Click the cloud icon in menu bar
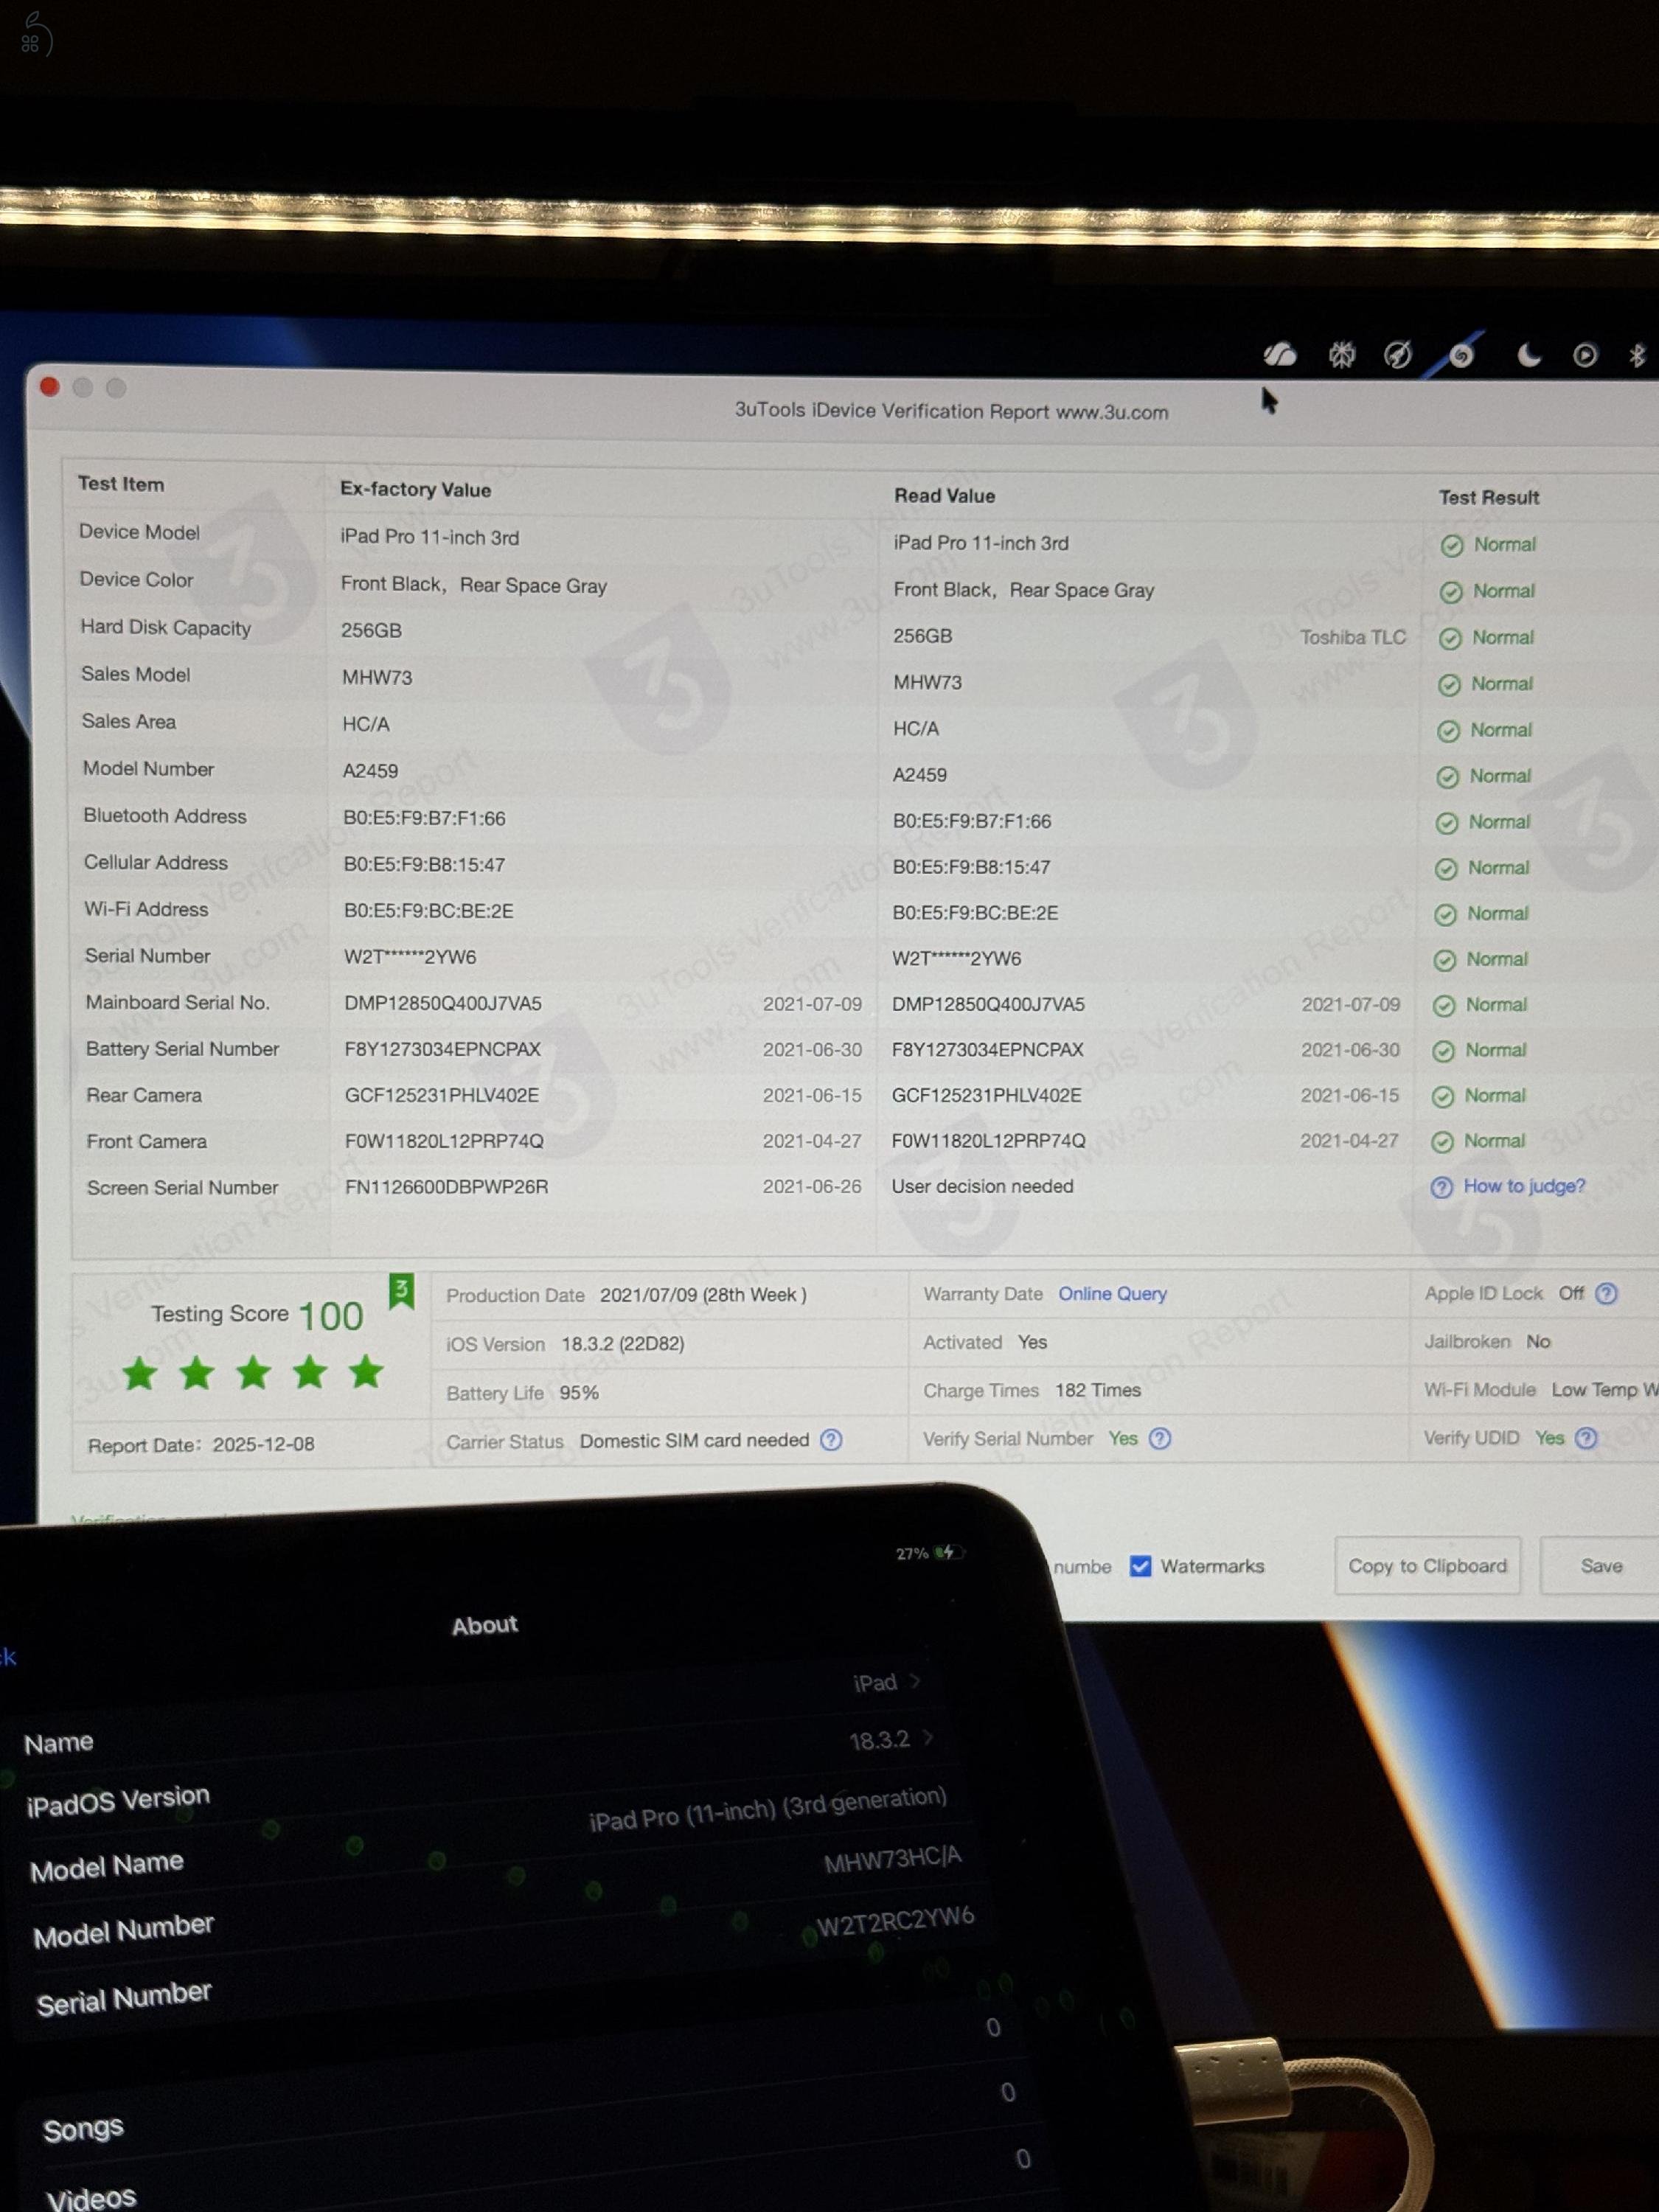Viewport: 1659px width, 2212px height. [x=1279, y=354]
